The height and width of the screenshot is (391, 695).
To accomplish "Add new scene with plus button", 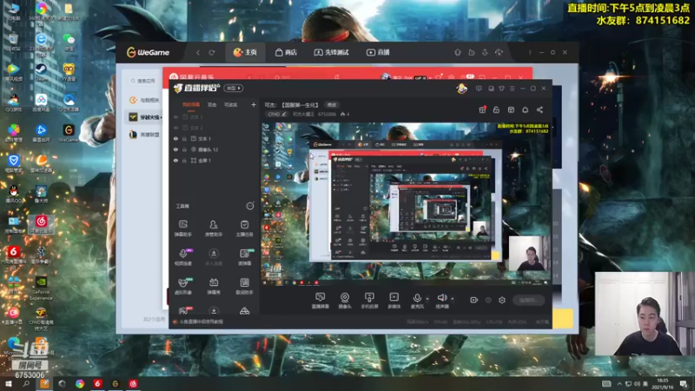I will 254,105.
